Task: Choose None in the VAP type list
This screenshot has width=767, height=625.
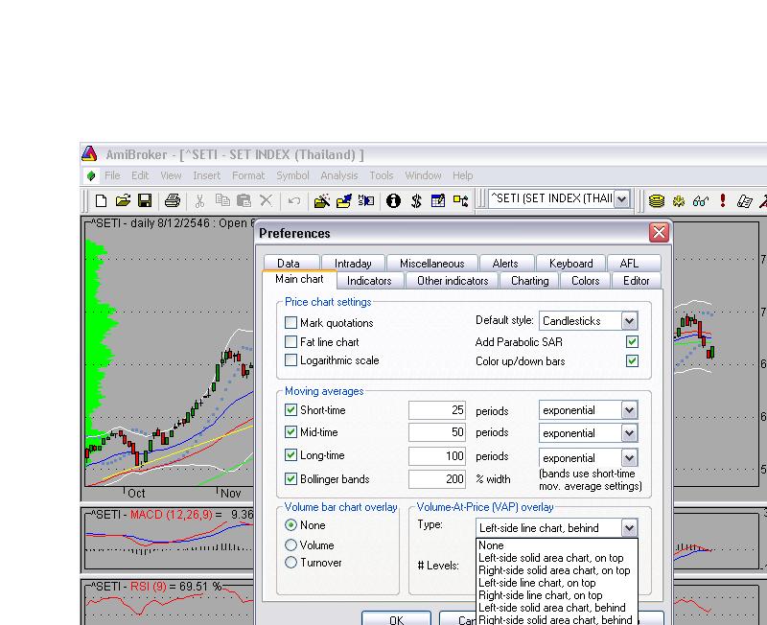Action: coord(557,545)
